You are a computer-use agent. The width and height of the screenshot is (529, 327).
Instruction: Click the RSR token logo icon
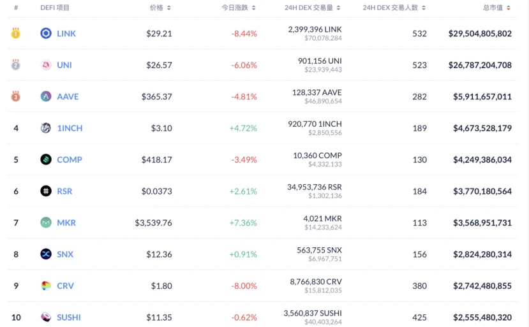tap(46, 191)
